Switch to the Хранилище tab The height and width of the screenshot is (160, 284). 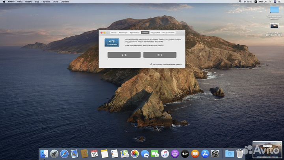tap(135, 33)
